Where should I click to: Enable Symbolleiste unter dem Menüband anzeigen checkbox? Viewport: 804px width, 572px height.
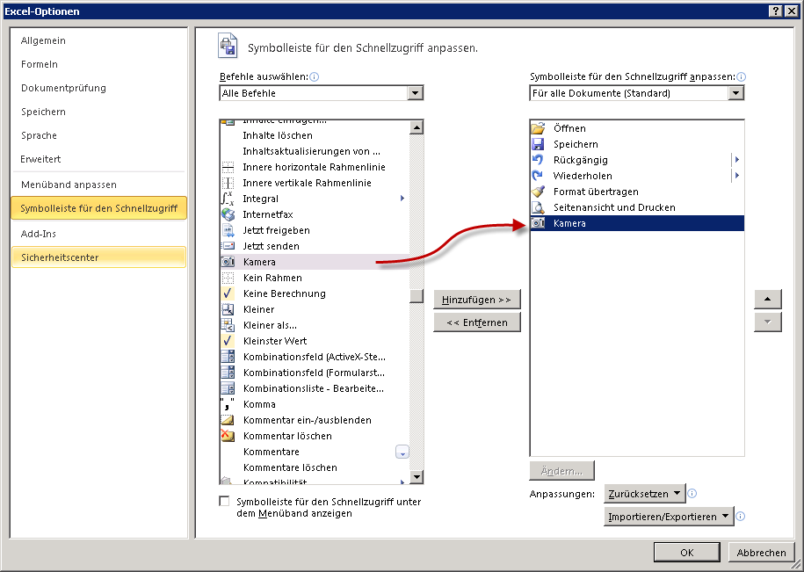(x=224, y=501)
